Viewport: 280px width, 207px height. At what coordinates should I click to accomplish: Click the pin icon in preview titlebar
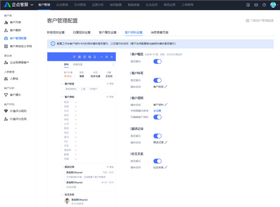click(x=74, y=57)
